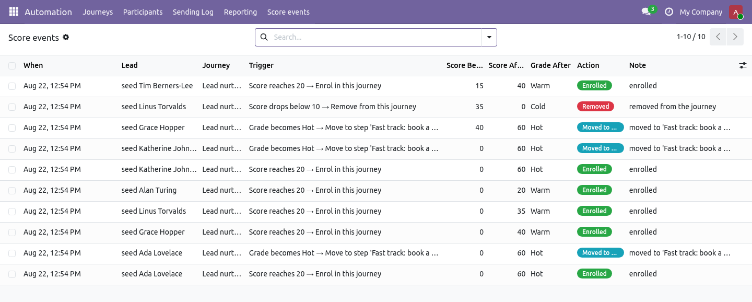Check the Grace Hopper score 40→60 row checkbox

[12, 127]
